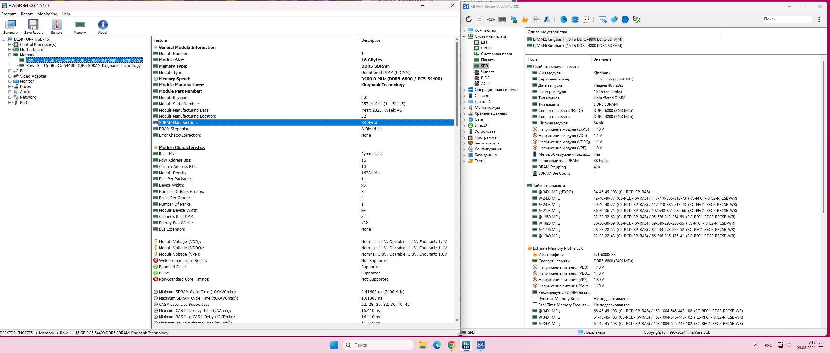Open the notifications bell in the taskbar
This screenshot has height=353, width=830.
click(x=821, y=345)
